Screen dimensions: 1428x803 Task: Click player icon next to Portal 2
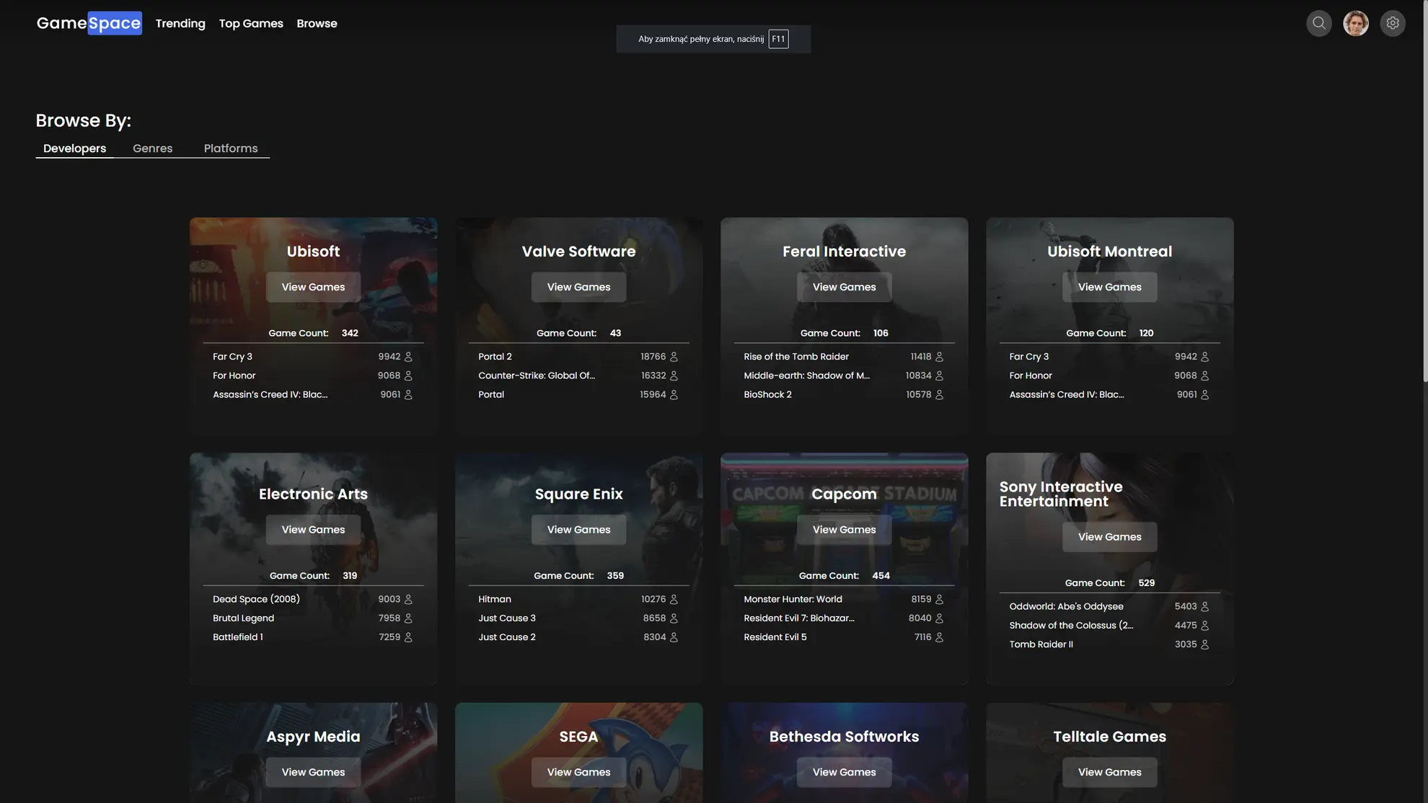[674, 357]
